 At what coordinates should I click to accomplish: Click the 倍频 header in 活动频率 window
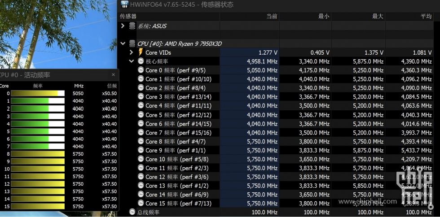tap(112, 86)
